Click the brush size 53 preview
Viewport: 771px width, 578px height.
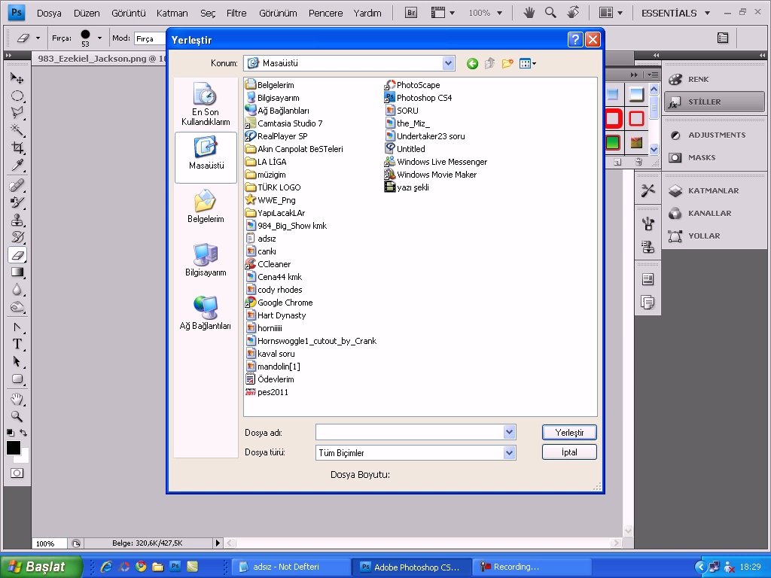(x=85, y=38)
